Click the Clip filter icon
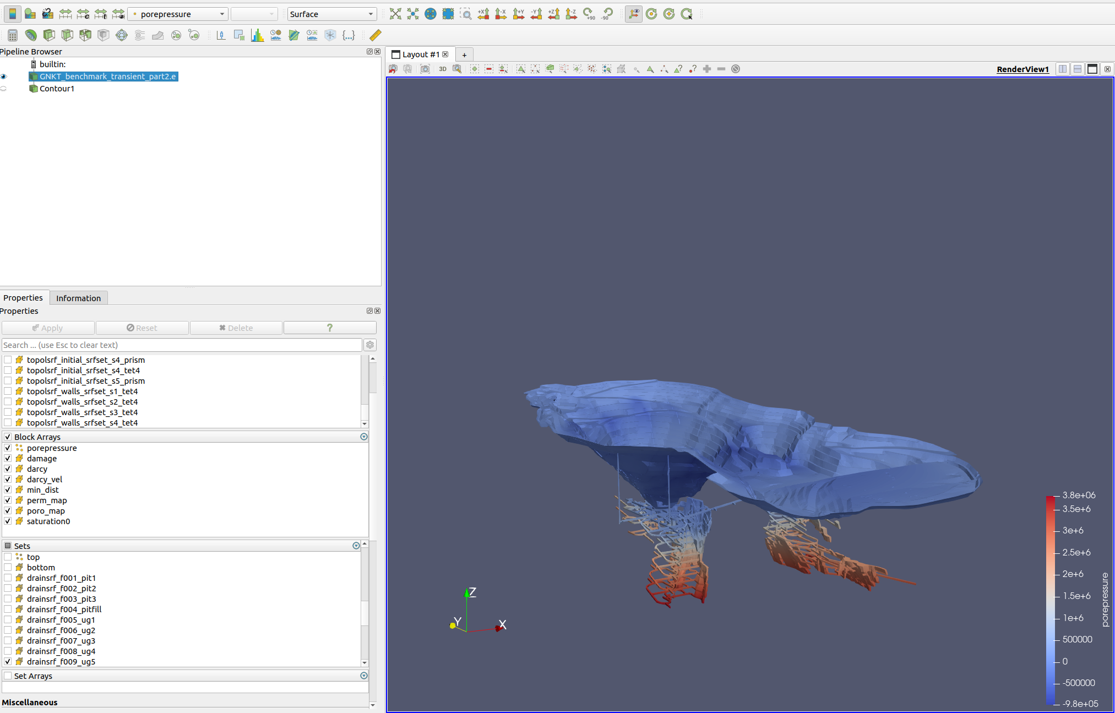 [48, 35]
